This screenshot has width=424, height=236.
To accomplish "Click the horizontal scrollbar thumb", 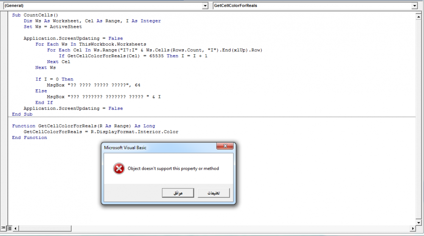I will (x=45, y=228).
